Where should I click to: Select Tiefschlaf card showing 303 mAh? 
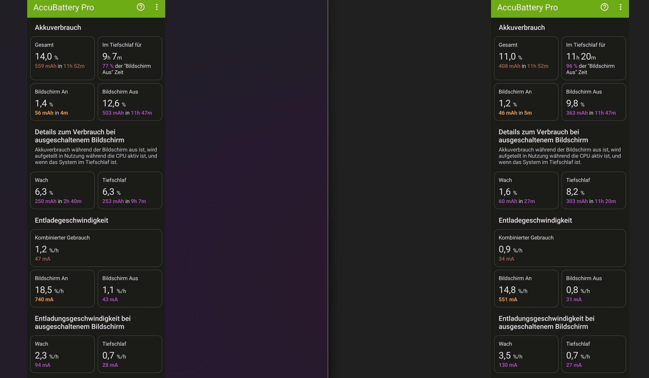[594, 190]
